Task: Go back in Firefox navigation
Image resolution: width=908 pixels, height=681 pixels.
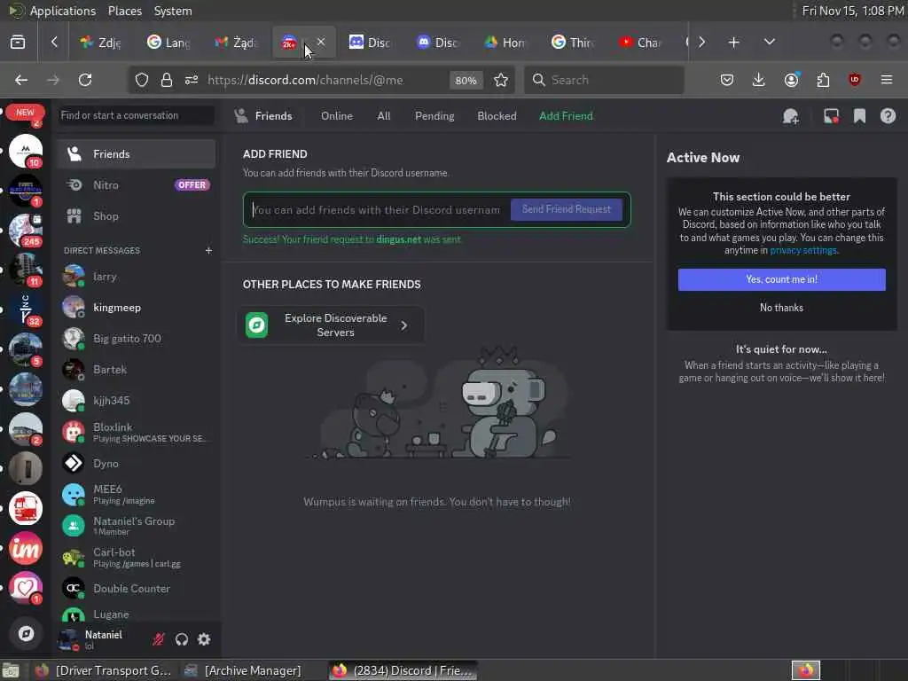Action: (21, 80)
